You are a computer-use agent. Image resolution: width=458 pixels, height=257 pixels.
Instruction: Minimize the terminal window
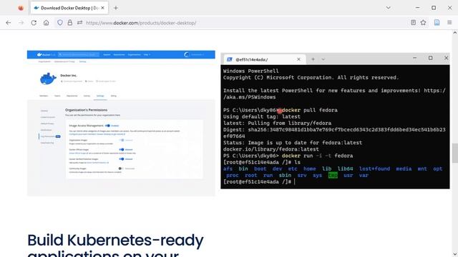coord(415,58)
